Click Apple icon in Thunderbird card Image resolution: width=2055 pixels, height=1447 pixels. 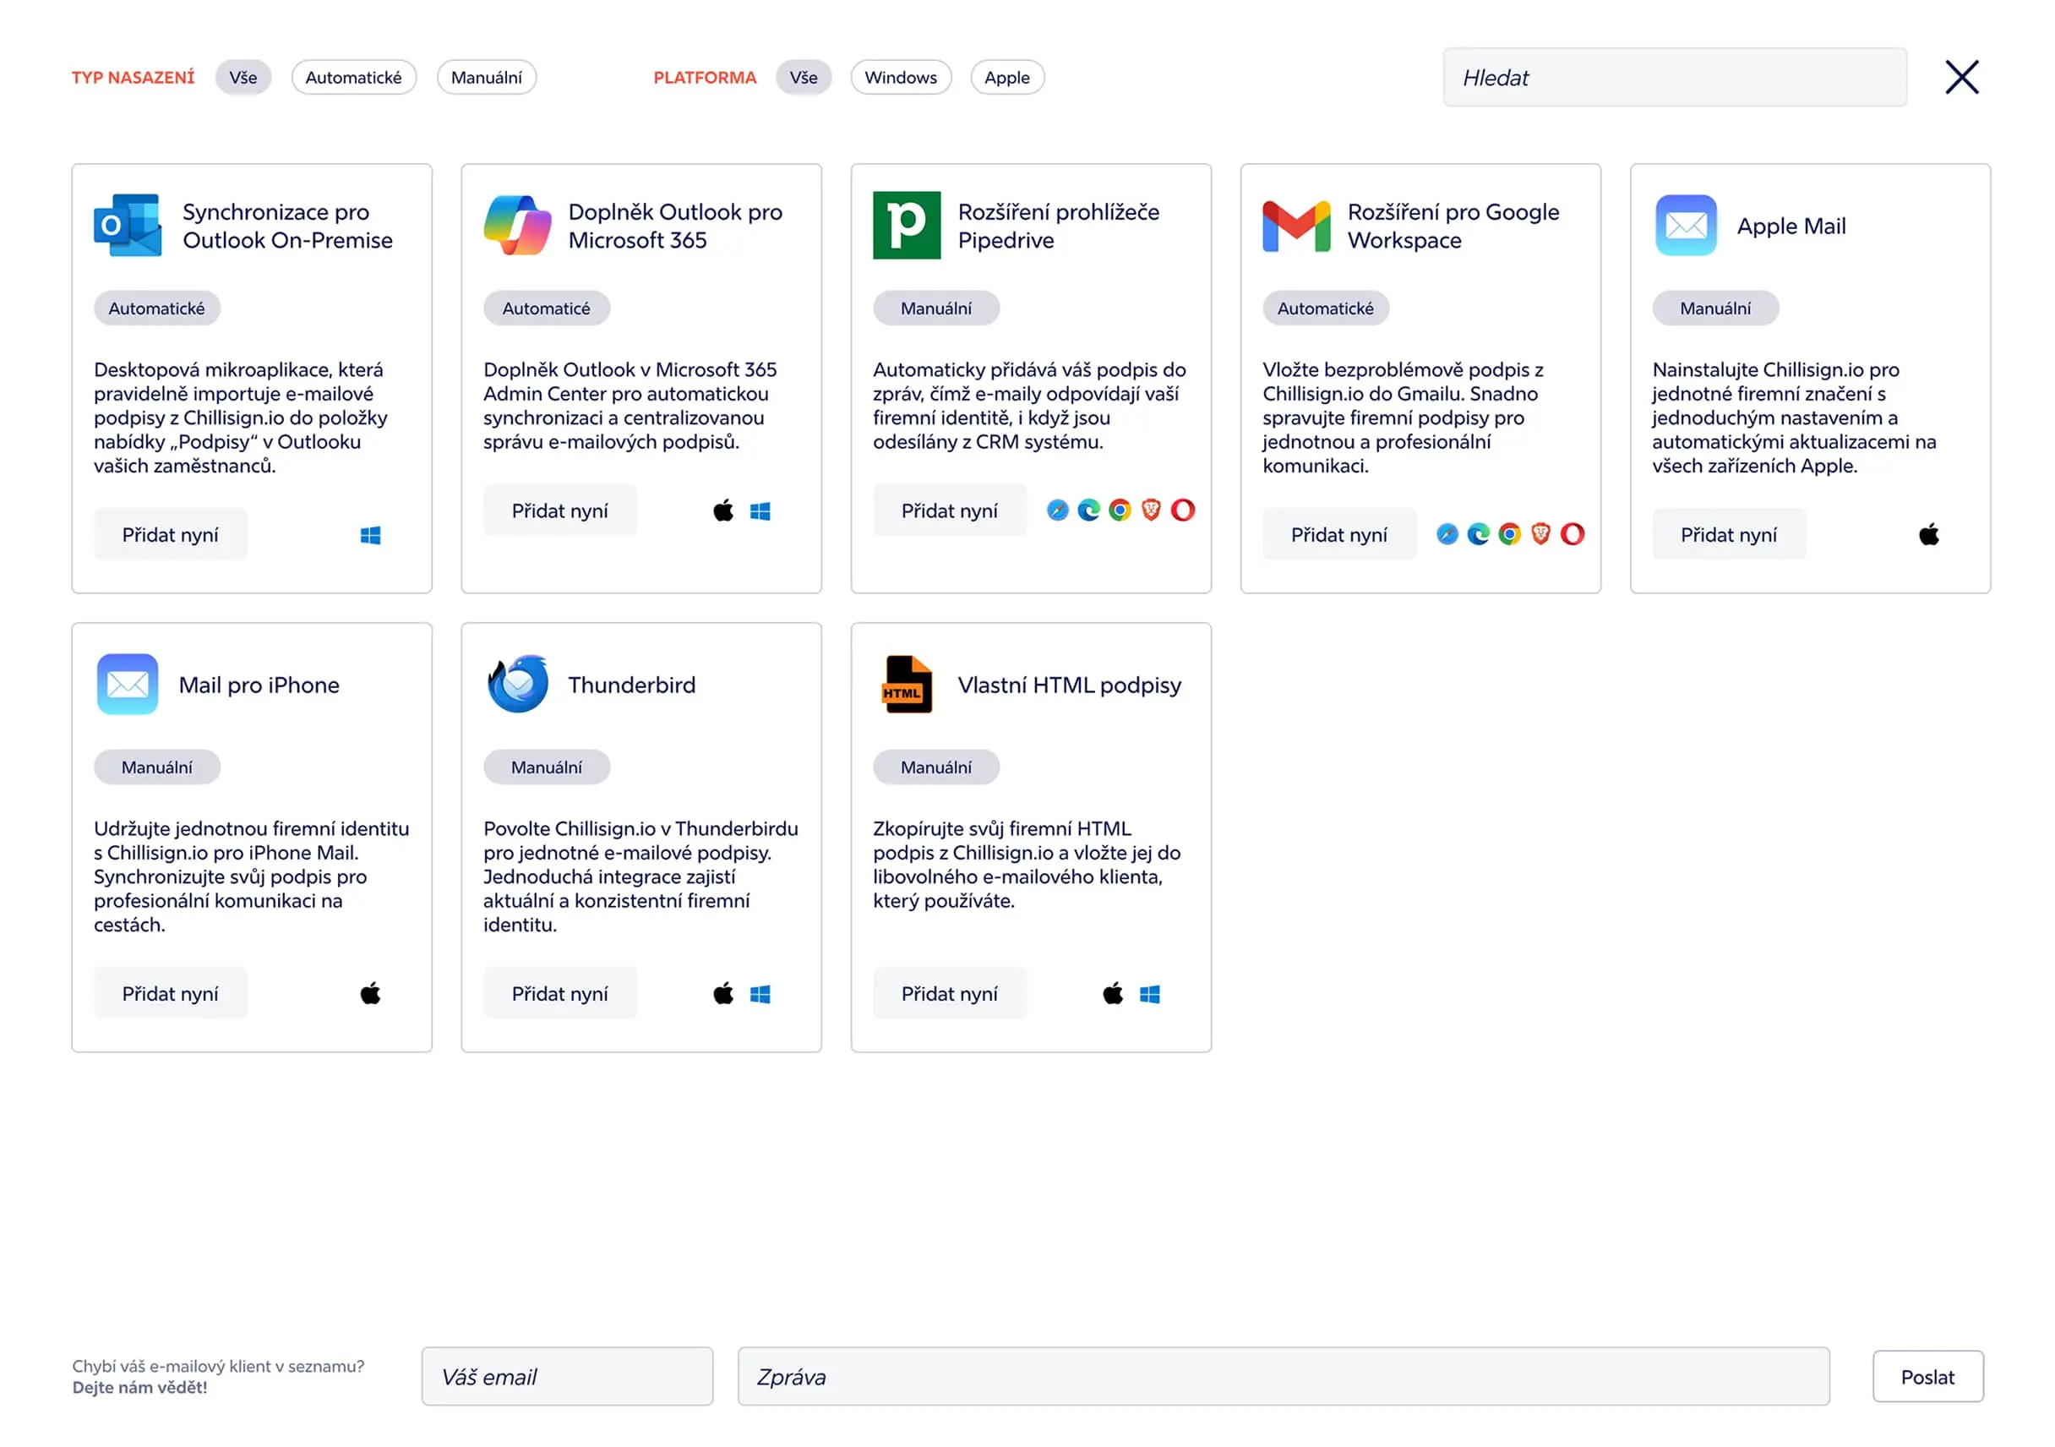pyautogui.click(x=723, y=993)
